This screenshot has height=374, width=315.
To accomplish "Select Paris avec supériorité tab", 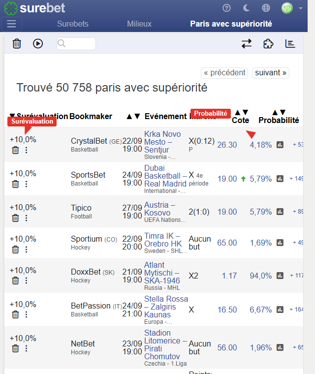I will 231,24.
